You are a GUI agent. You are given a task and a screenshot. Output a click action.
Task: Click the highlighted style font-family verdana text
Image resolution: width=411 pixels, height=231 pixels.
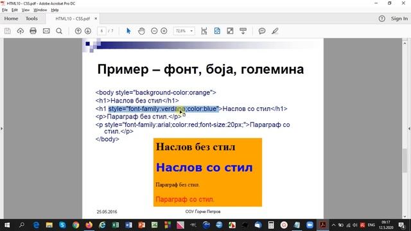(x=163, y=108)
